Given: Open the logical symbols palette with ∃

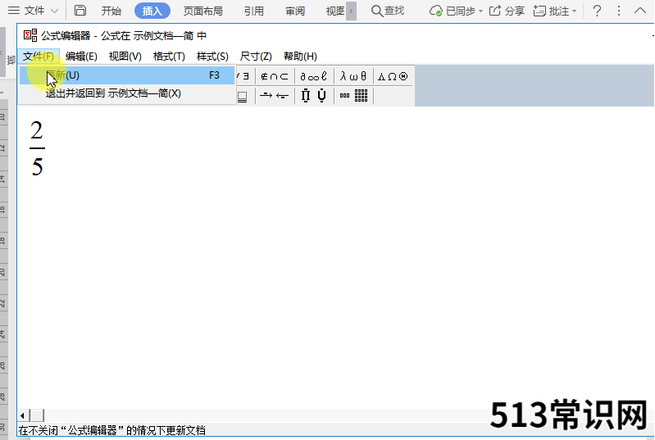Looking at the screenshot, I should pos(243,76).
